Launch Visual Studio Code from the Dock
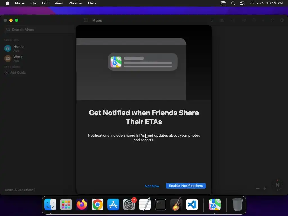288x216 pixels. pos(192,204)
